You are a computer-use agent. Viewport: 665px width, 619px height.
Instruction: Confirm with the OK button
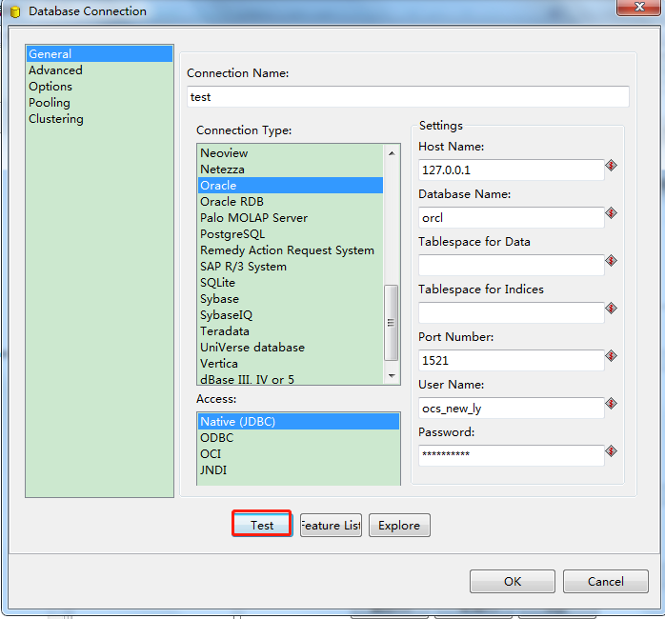(x=513, y=581)
